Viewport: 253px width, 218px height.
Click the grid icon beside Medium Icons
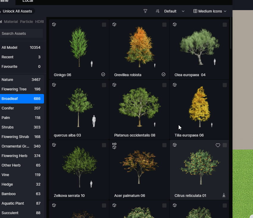195,11
